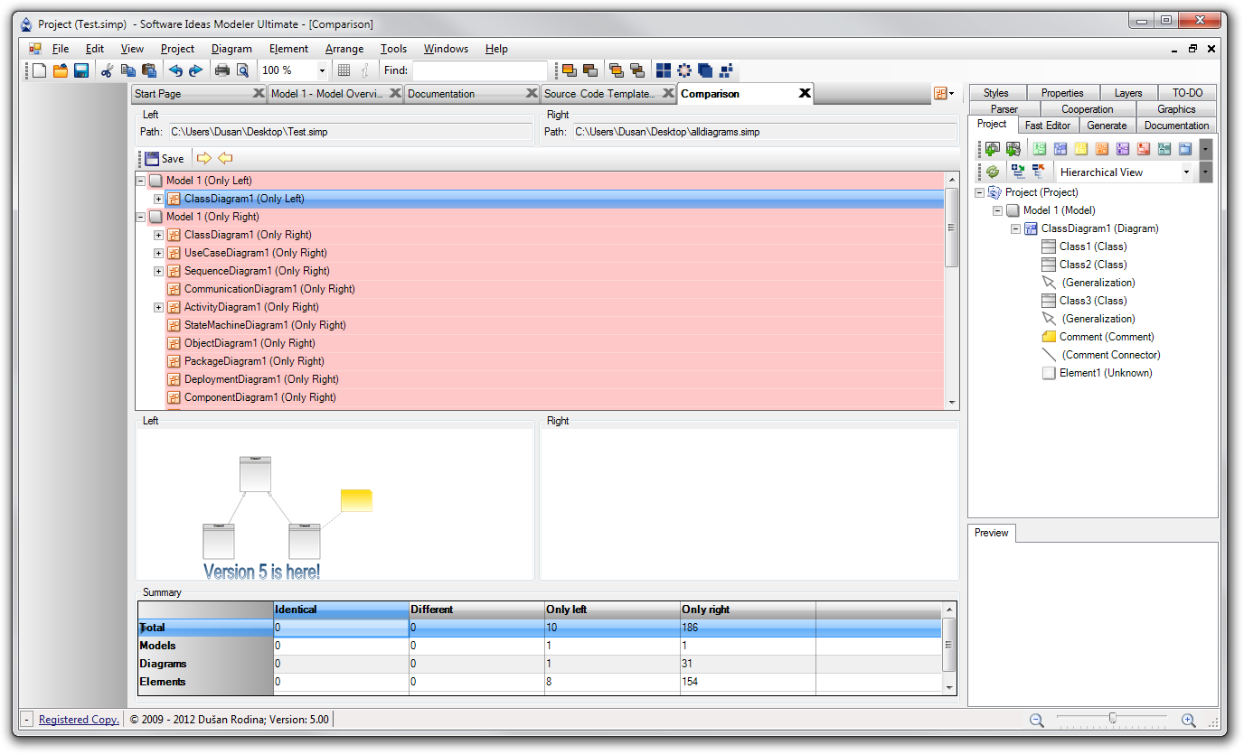The image size is (1244, 754).
Task: Click the Save button in comparison toolbar
Action: click(x=164, y=158)
